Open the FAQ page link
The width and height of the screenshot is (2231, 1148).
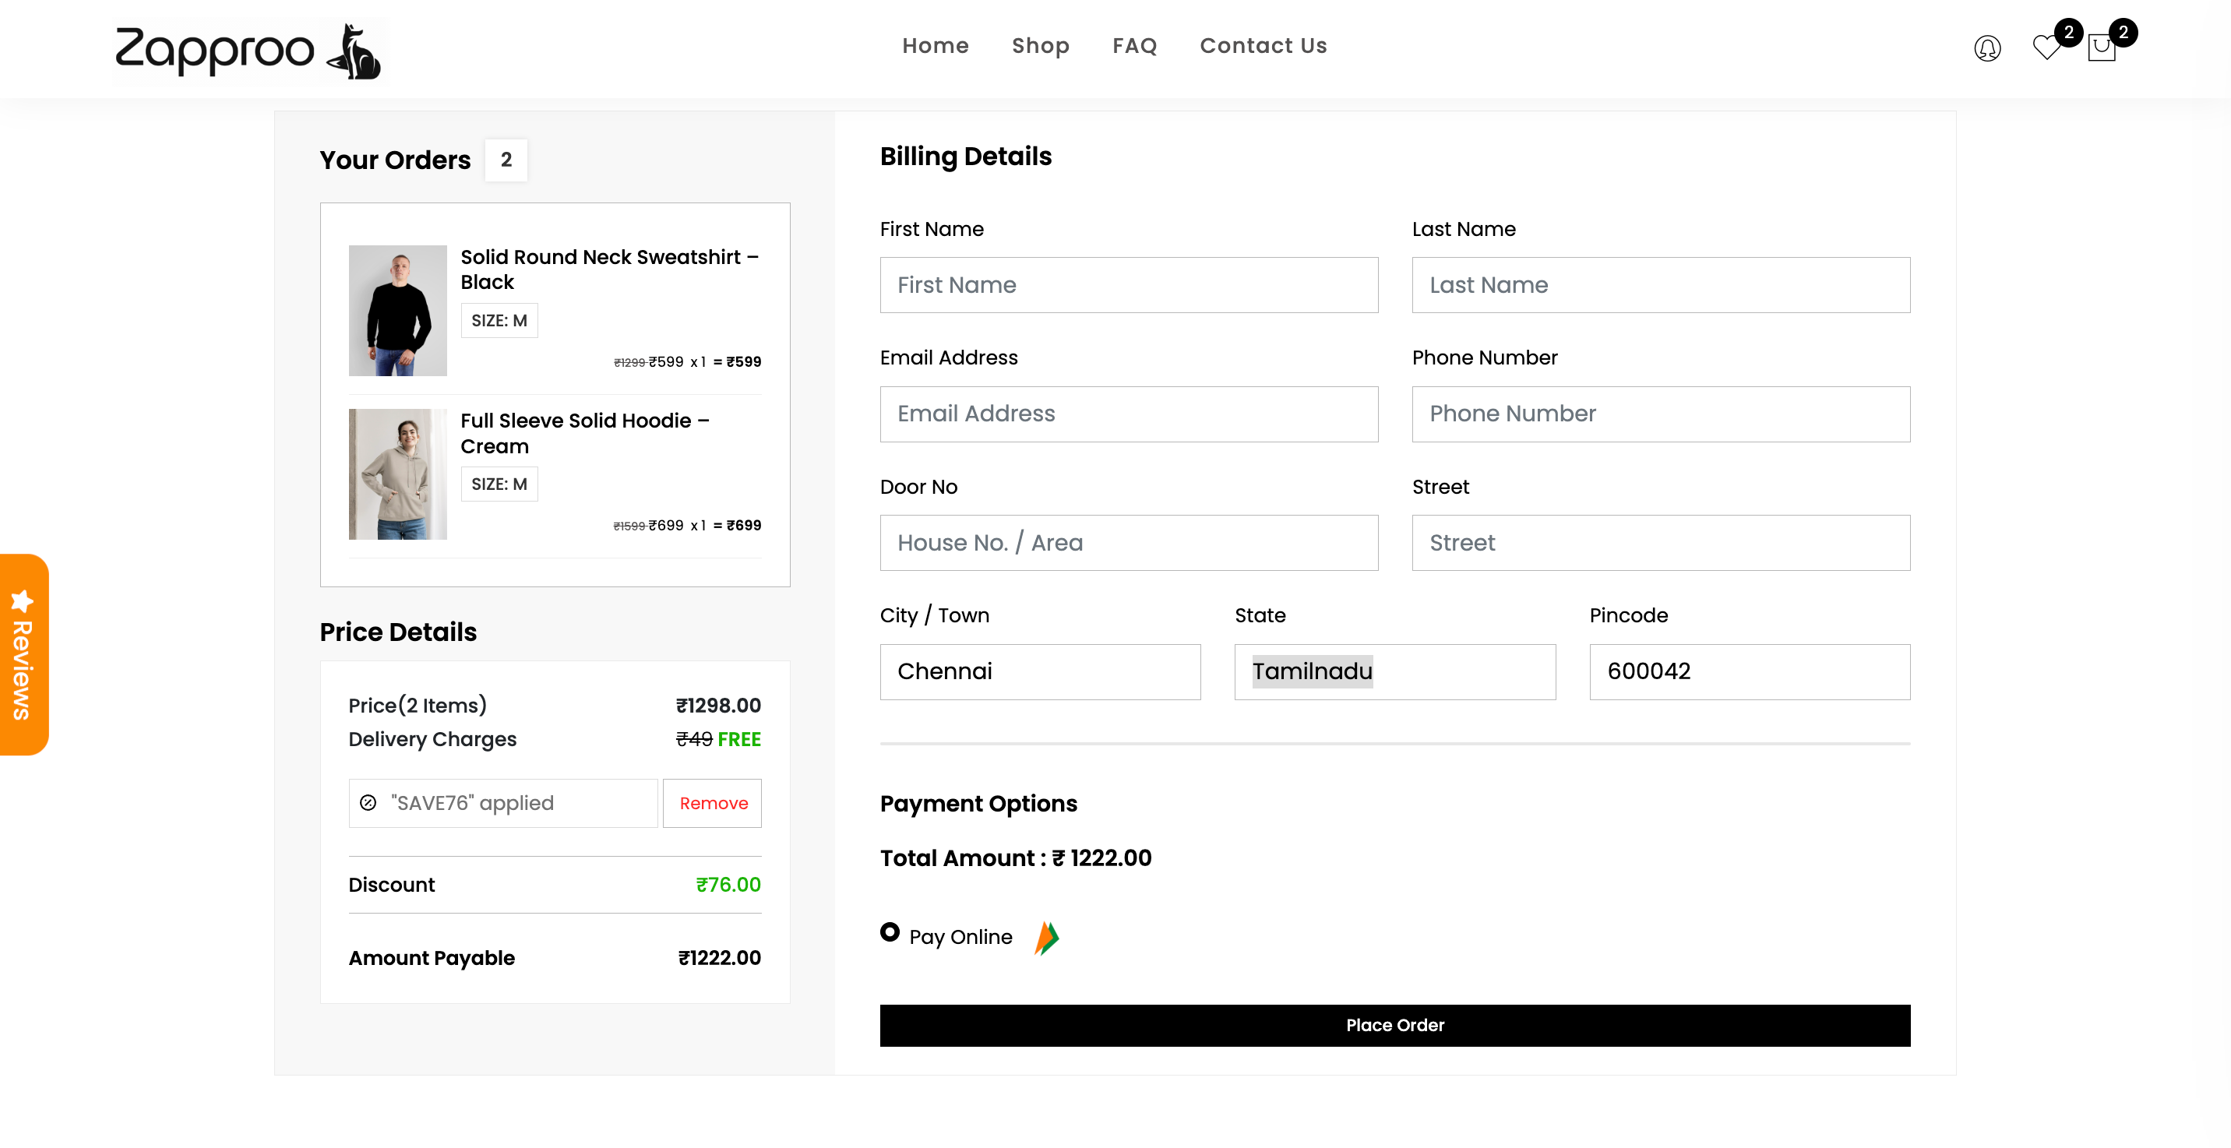click(1134, 46)
